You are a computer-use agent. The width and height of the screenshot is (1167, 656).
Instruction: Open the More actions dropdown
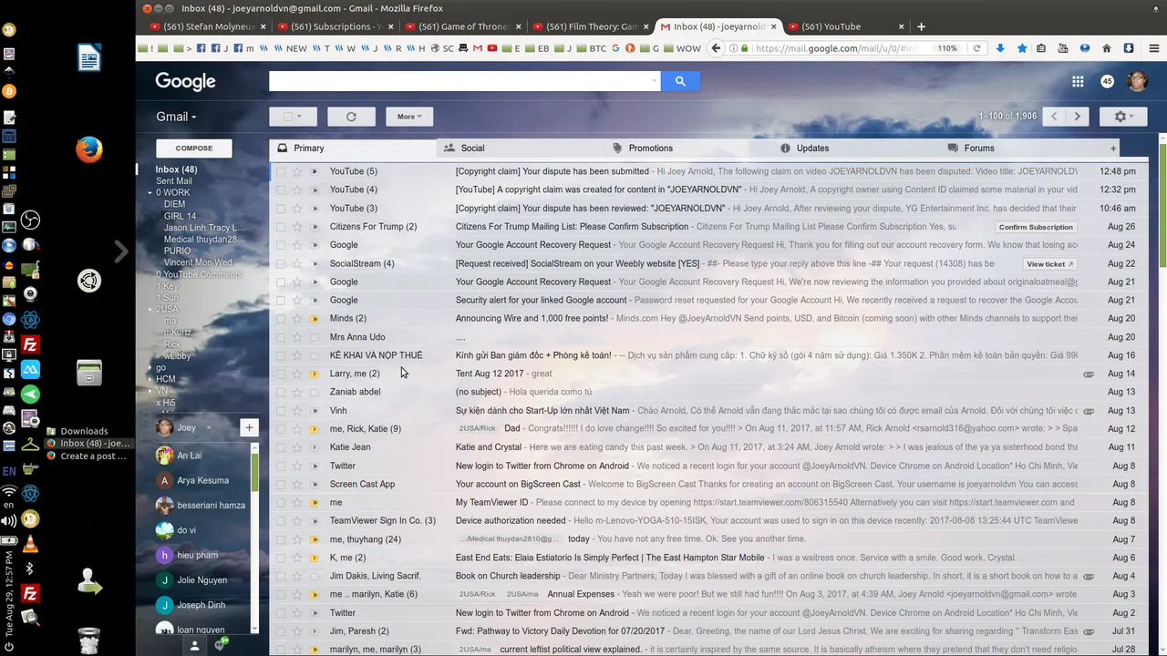pos(409,117)
